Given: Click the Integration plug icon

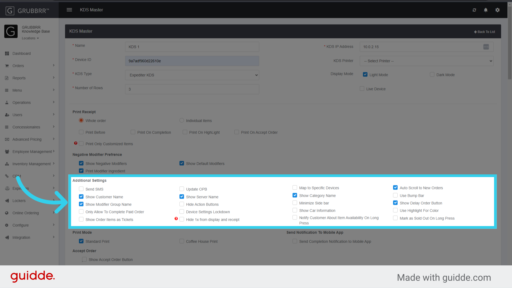Looking at the screenshot, I should [x=7, y=238].
